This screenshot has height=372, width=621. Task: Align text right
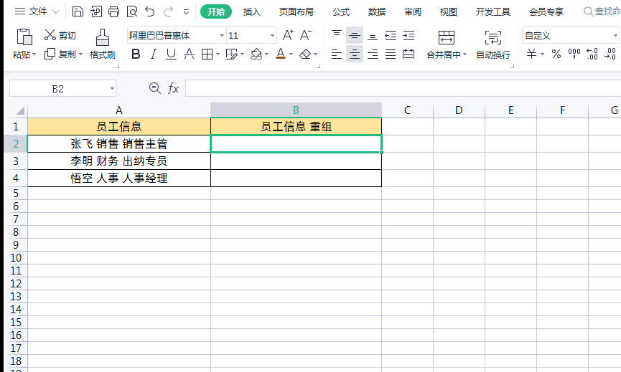pos(373,54)
